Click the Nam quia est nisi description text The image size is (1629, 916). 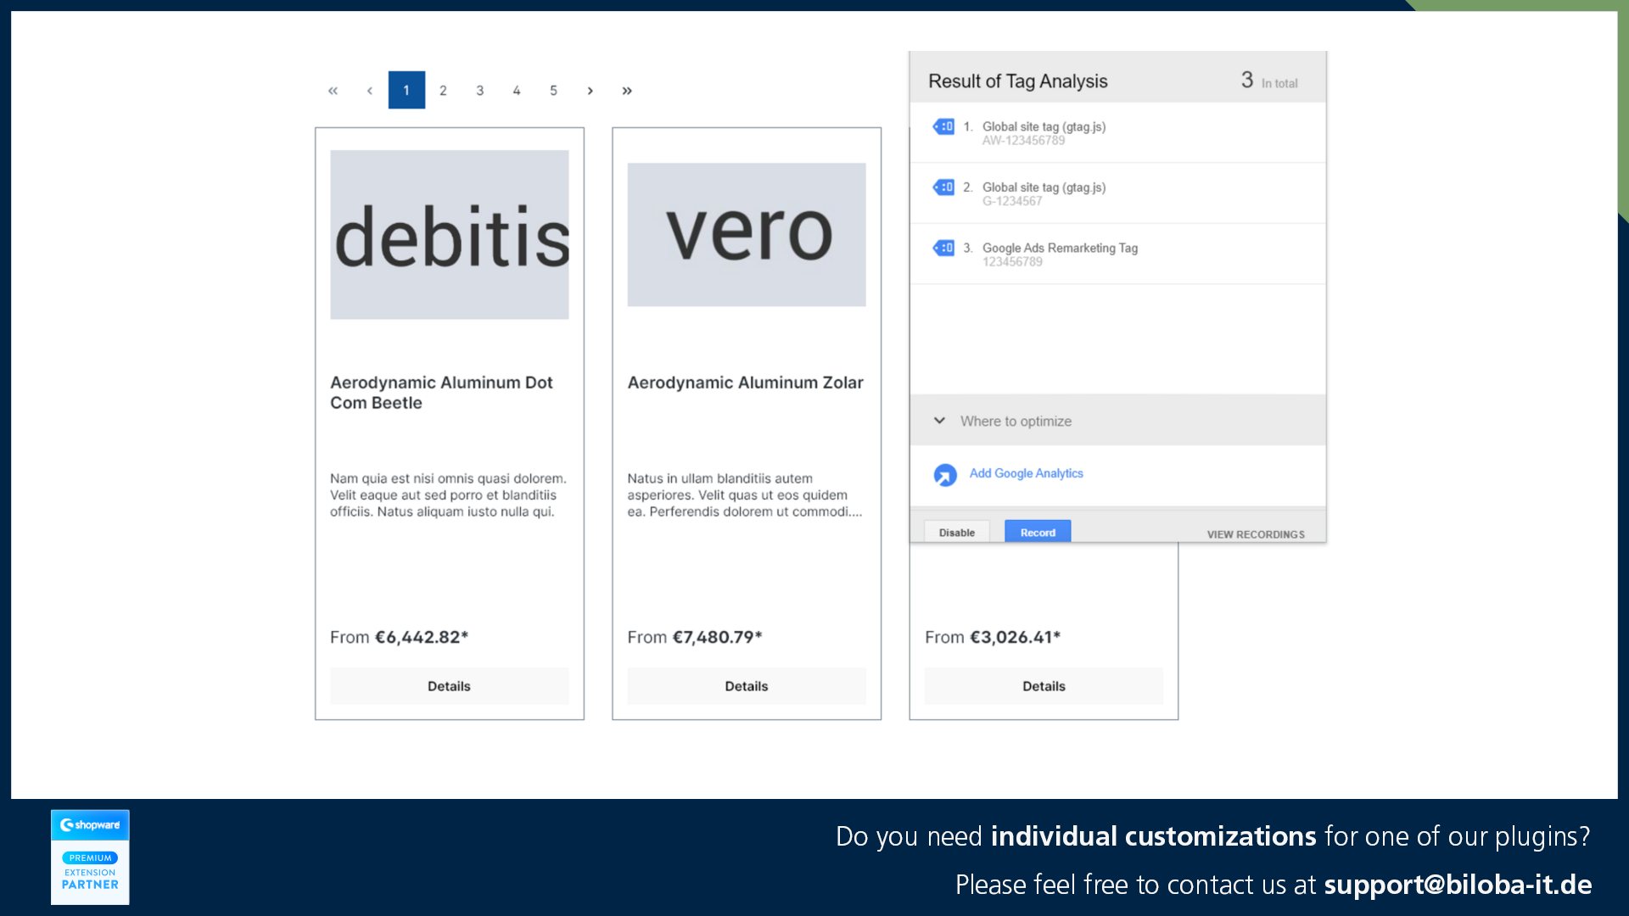(448, 495)
